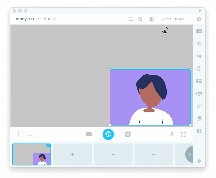
Task: Click the info icon in sidebar
Action: tap(199, 161)
